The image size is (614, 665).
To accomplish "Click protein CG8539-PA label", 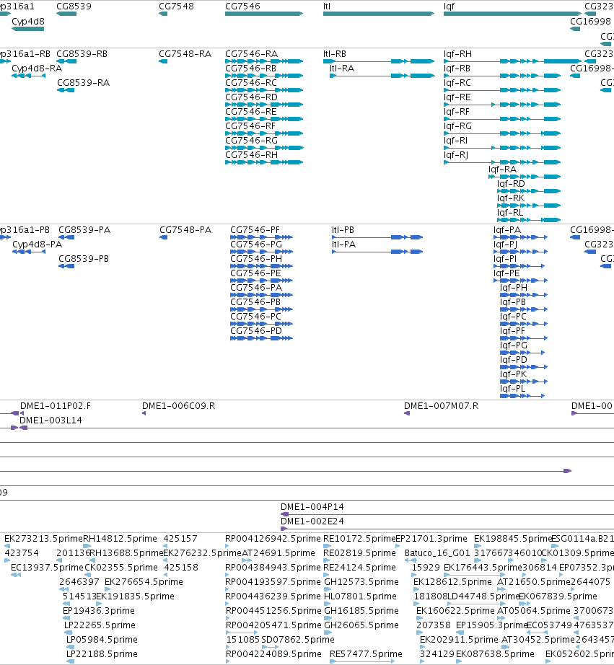I will pos(84,230).
